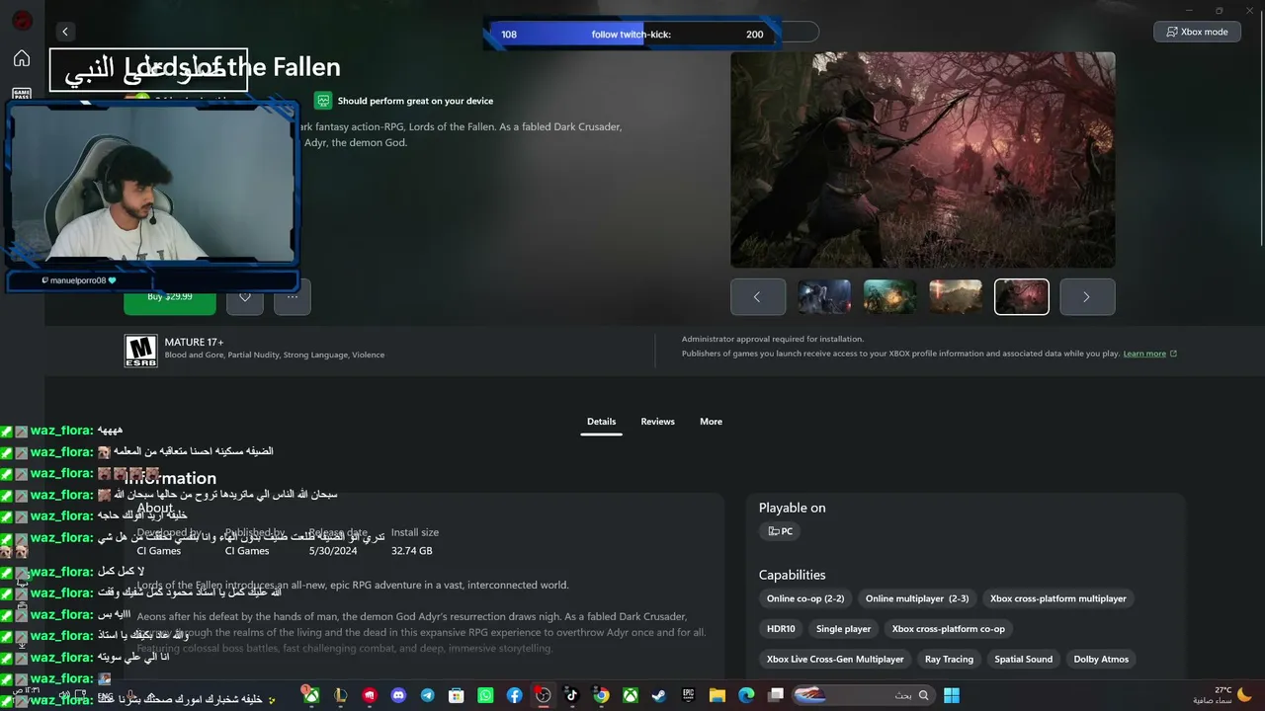The height and width of the screenshot is (711, 1265).
Task: Click the Windows taskbar search box
Action: (865, 695)
